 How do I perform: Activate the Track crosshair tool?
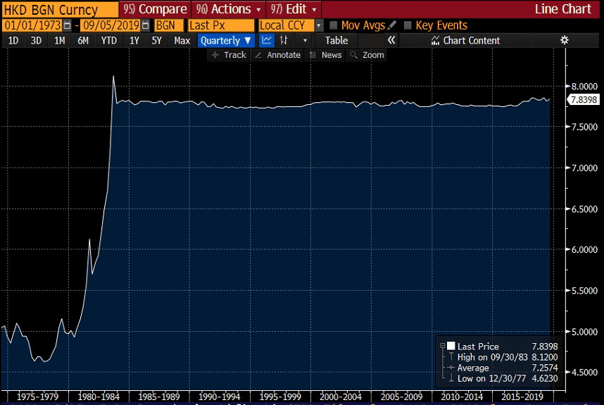229,55
